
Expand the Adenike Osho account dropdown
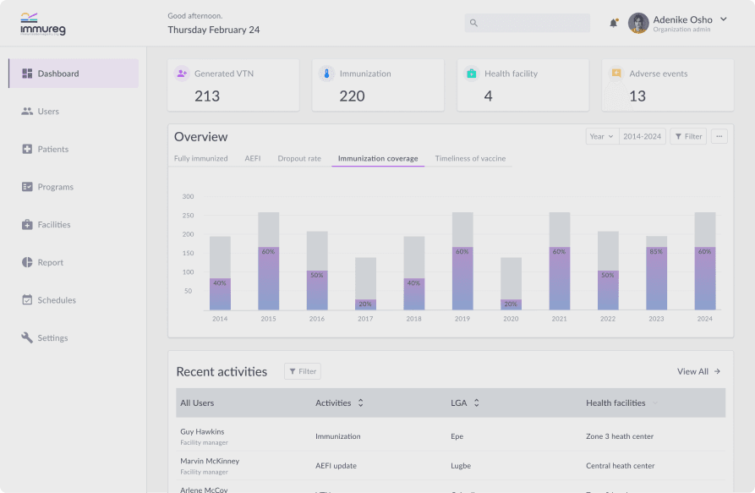(x=723, y=19)
